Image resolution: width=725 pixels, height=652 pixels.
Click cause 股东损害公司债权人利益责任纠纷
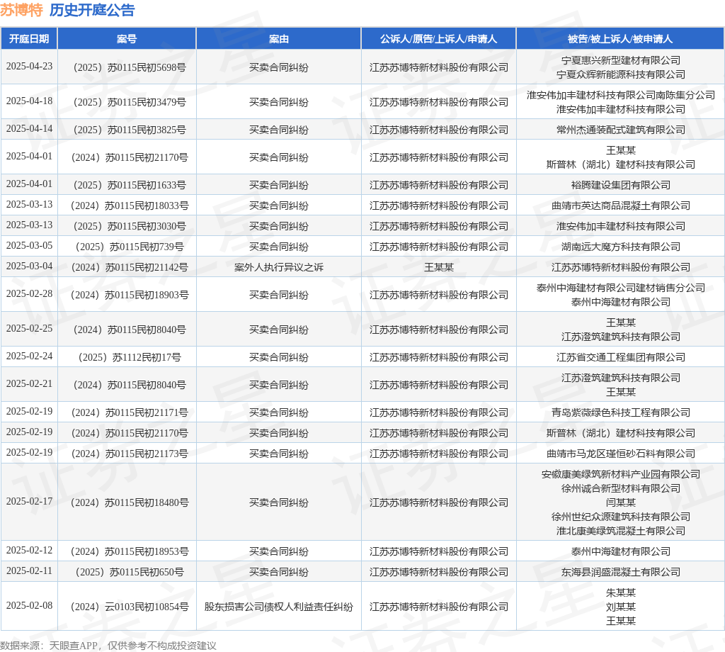coord(279,607)
